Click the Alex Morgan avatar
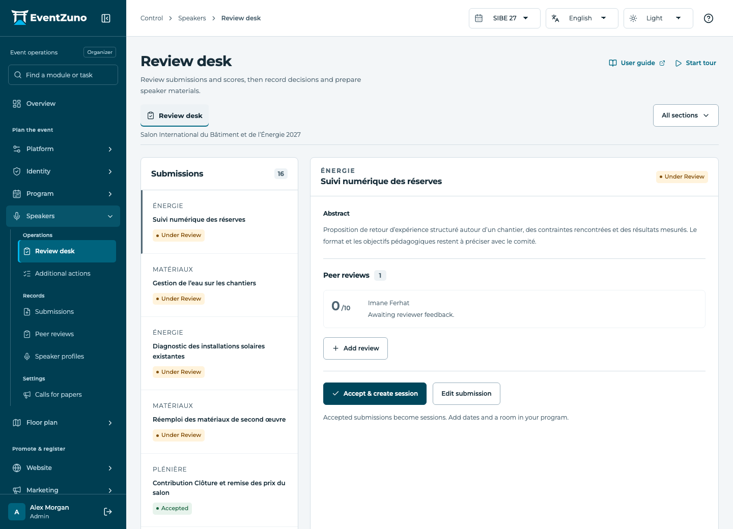The width and height of the screenshot is (733, 529). (x=17, y=512)
